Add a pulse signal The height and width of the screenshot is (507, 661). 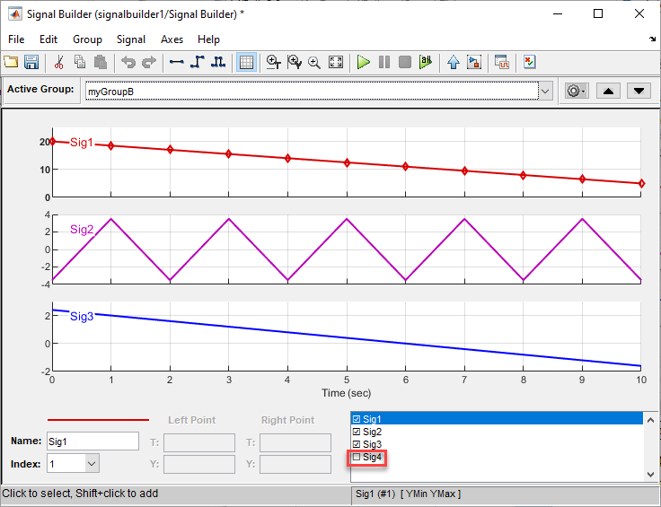tap(217, 62)
